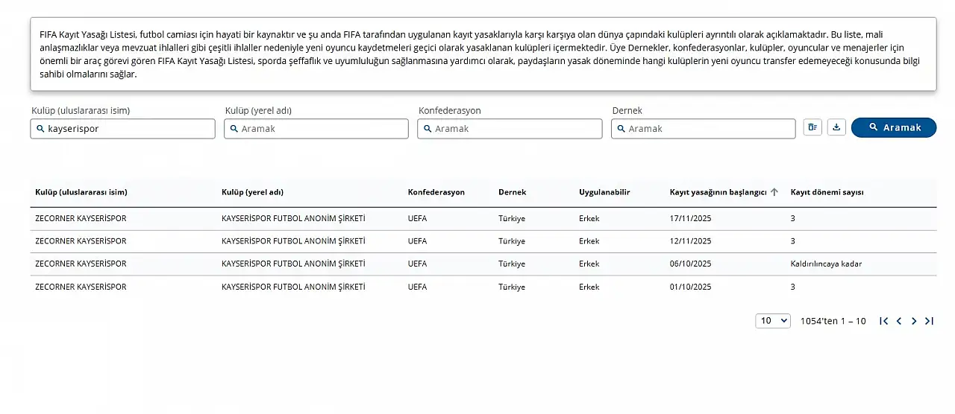Viewport: 955px width, 414px height.
Task: Click the download list icon button
Action: tap(836, 127)
